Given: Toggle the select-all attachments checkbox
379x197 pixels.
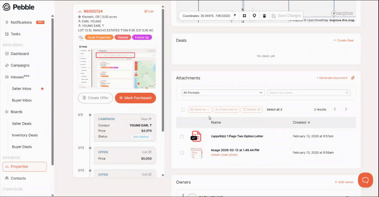Looking at the screenshot, I should click(183, 109).
